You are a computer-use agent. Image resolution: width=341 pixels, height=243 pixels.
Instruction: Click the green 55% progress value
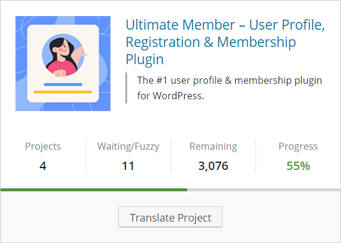(298, 166)
